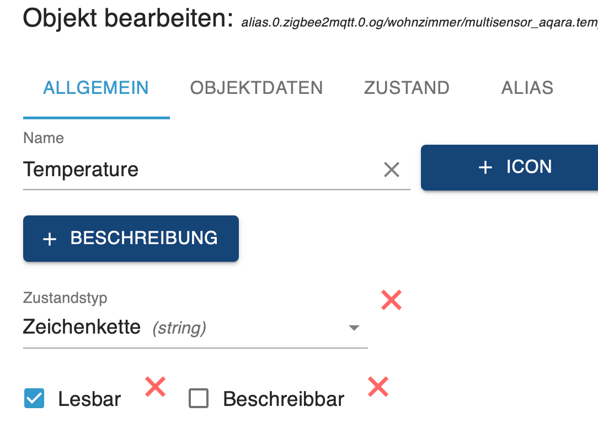Enable the Beschreibbar checkbox
Image resolution: width=598 pixels, height=433 pixels.
pos(198,398)
